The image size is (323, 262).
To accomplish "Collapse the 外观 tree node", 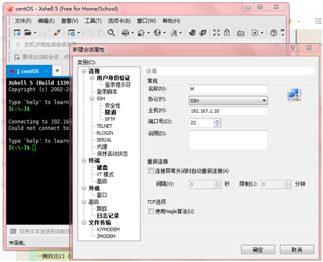I will point(84,188).
